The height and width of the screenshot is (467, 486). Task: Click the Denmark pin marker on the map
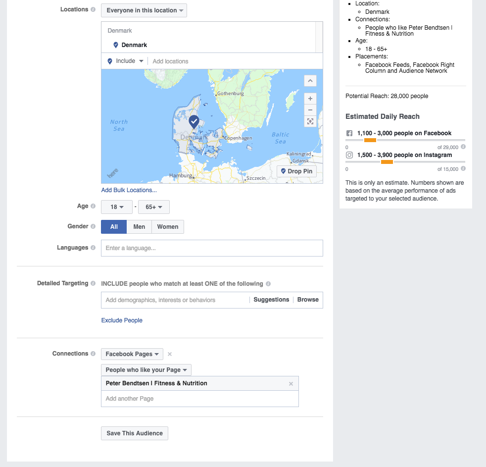tap(194, 121)
